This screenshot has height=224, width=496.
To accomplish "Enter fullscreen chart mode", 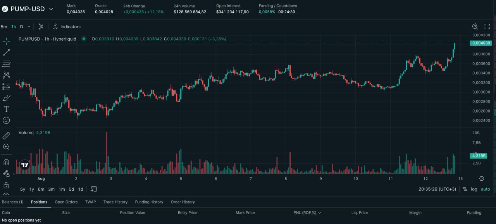I will [487, 26].
